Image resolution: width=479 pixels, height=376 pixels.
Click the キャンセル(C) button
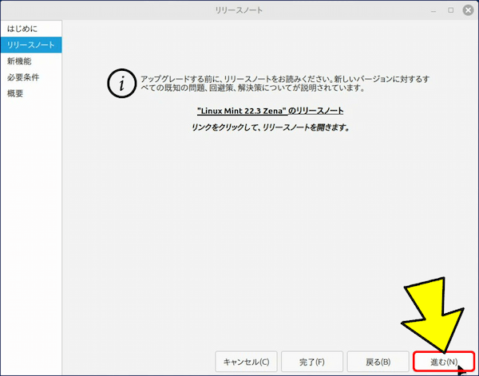[x=246, y=362]
